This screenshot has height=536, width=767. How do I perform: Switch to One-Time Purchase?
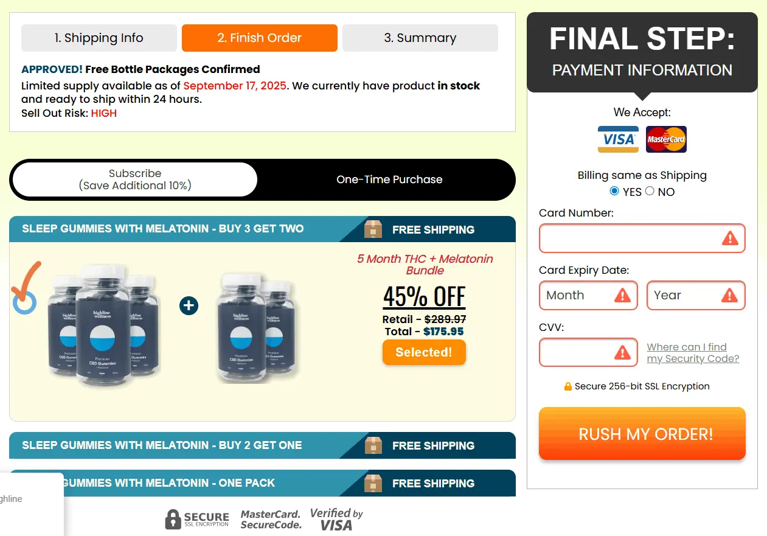[x=389, y=179]
